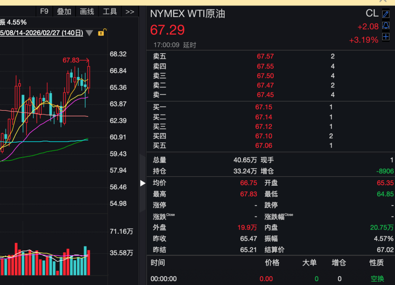Select the 画线 drawing tool
Screen dimensions: 395x285
point(87,11)
